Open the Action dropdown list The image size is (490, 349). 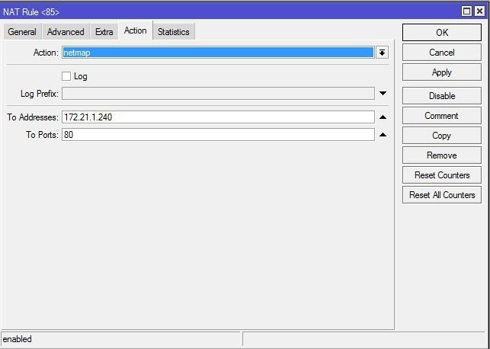(x=383, y=53)
